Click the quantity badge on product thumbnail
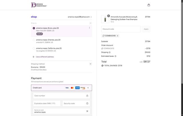183x116 pixels. tap(109, 16)
